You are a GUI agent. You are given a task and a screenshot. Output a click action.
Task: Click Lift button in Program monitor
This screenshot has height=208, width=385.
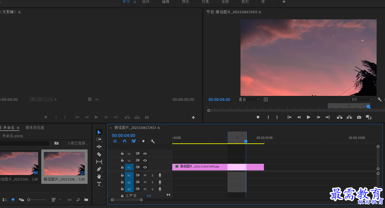tap(340, 117)
